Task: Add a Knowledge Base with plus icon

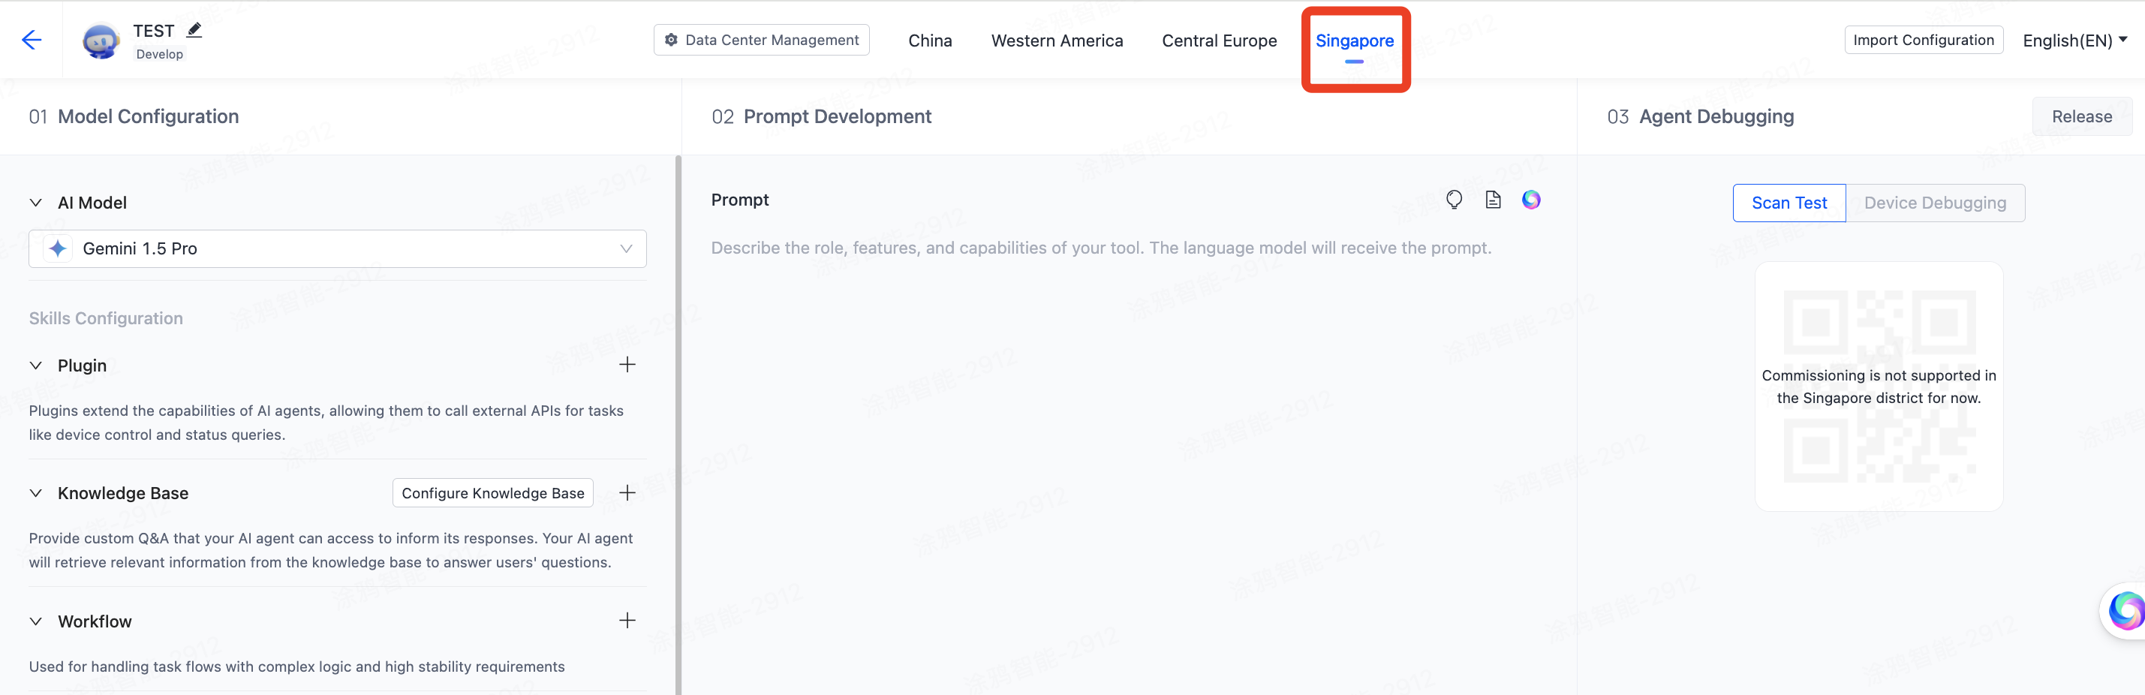Action: (627, 493)
